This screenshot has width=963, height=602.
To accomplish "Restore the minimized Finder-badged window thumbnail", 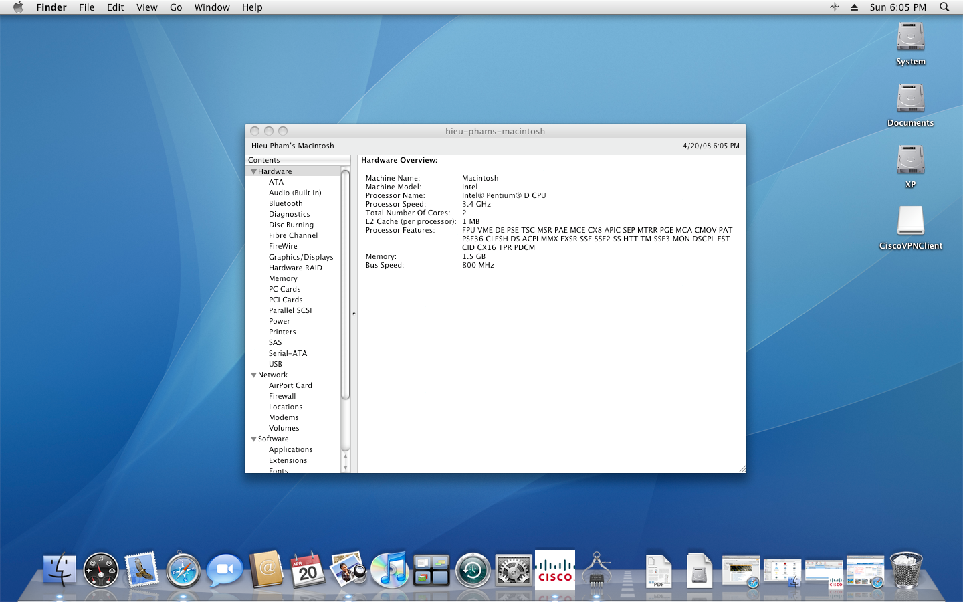I will pyautogui.click(x=782, y=573).
